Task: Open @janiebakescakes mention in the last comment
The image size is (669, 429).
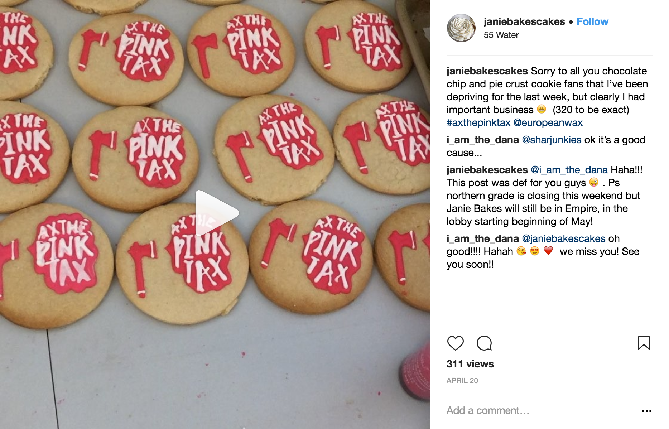Action: pyautogui.click(x=563, y=238)
